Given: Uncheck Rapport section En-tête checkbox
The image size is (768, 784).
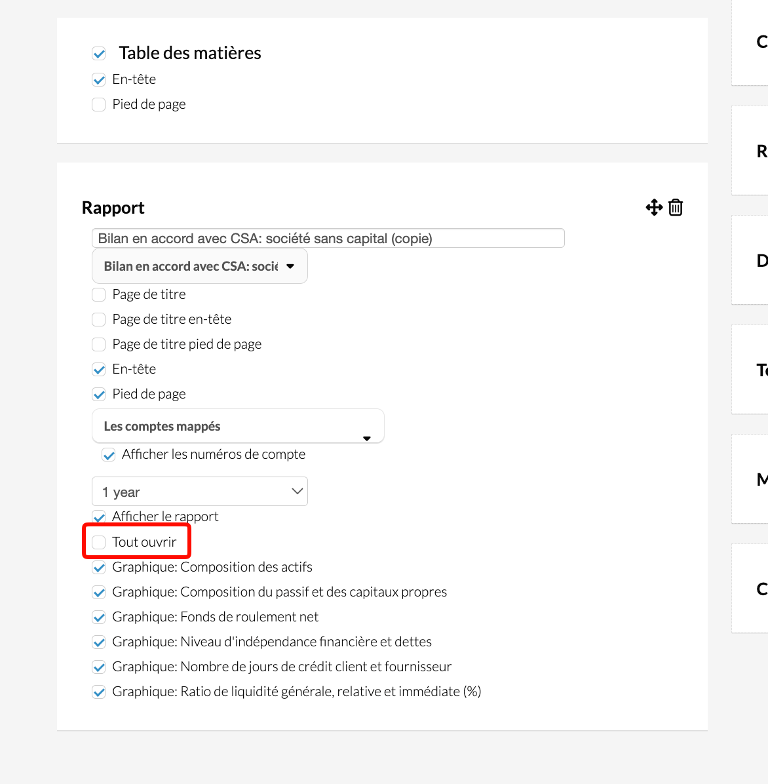Looking at the screenshot, I should (99, 370).
